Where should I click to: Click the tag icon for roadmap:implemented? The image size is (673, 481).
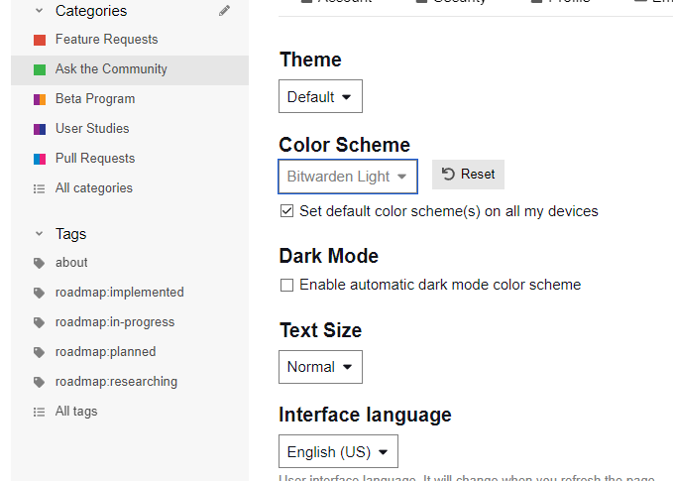tap(40, 293)
